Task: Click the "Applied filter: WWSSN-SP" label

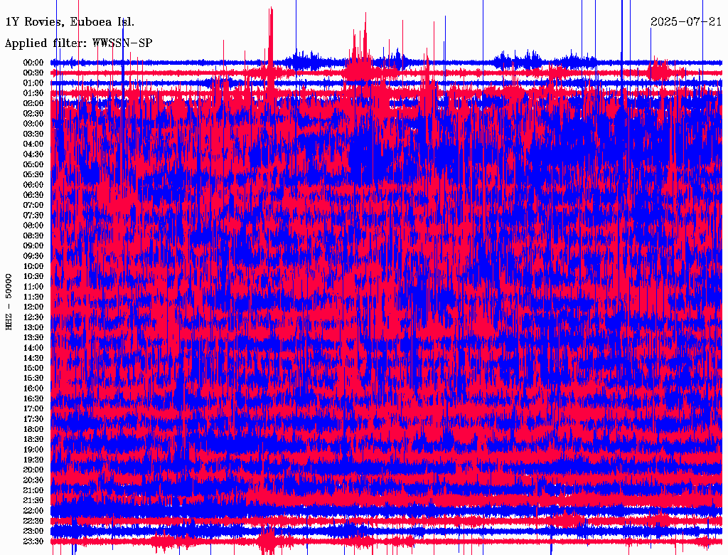Action: pyautogui.click(x=78, y=43)
